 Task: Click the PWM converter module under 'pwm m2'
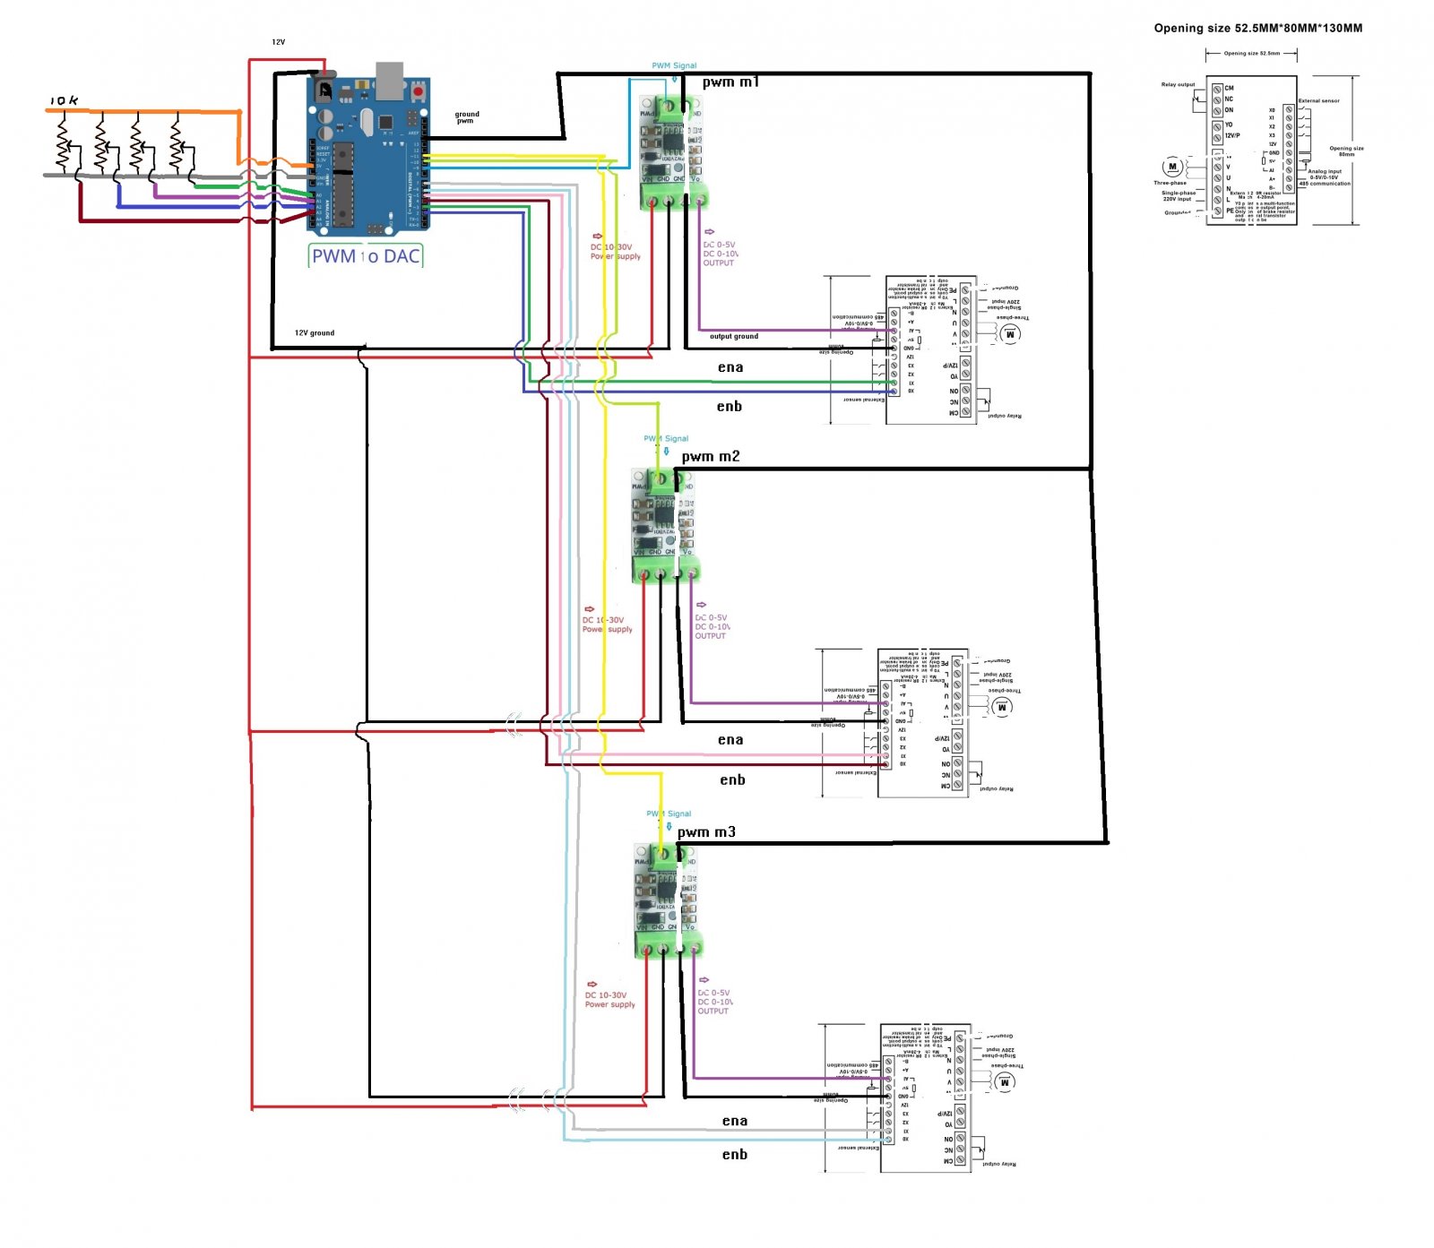(x=664, y=526)
